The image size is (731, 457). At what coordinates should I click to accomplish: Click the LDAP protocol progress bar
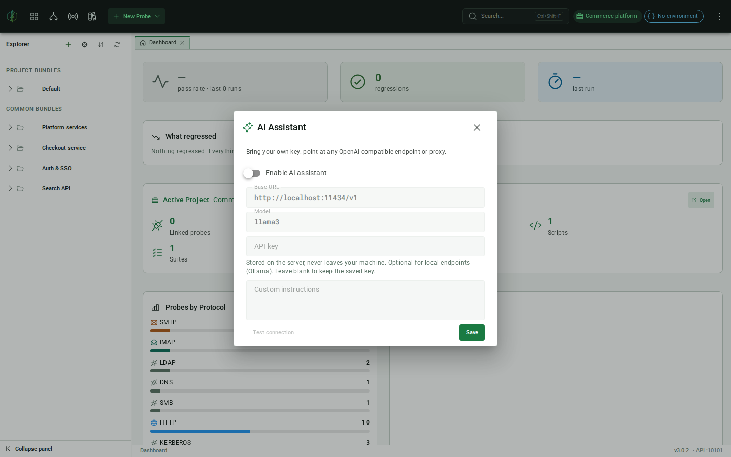260,371
